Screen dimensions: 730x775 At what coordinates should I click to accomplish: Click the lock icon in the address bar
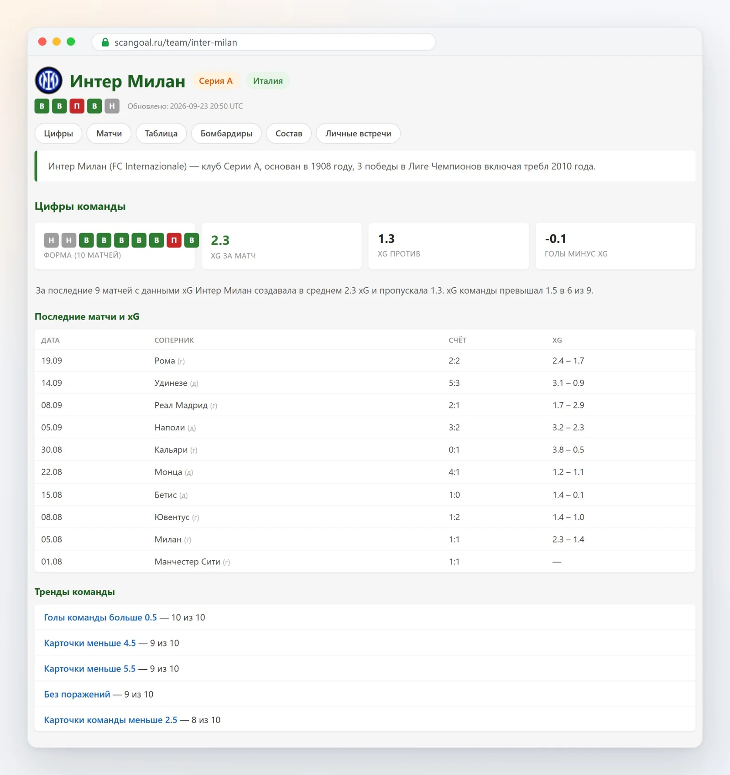[105, 42]
